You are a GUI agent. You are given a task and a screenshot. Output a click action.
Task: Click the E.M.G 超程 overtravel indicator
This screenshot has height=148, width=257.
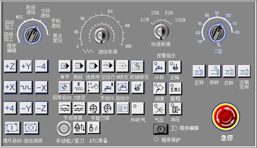[x=176, y=88]
